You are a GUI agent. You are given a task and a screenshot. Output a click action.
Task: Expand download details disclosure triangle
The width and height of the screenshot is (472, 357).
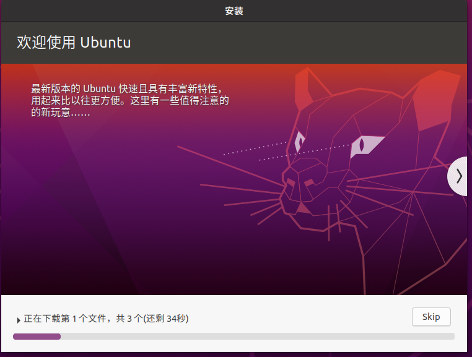(19, 320)
